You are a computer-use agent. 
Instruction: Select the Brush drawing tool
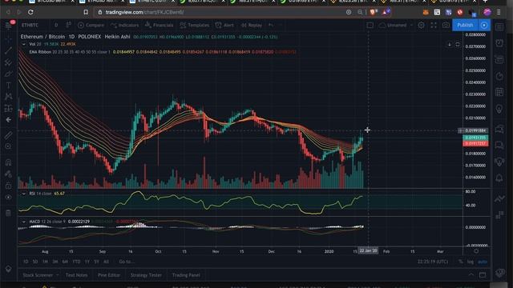9,74
